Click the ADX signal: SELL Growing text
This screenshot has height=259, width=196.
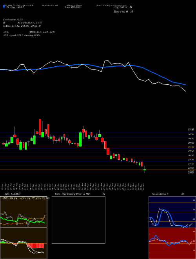point(22,35)
